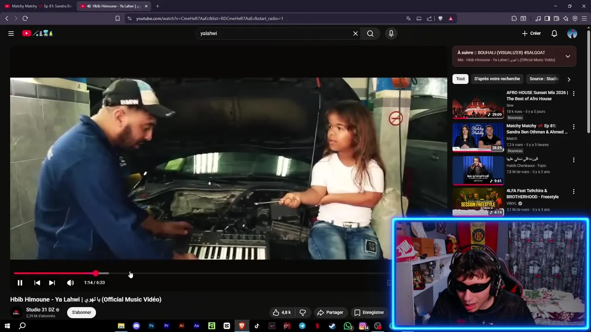This screenshot has height=332, width=591.
Task: Play 4LFA Feat Ta9chira Freestyle video title
Action: (x=532, y=194)
